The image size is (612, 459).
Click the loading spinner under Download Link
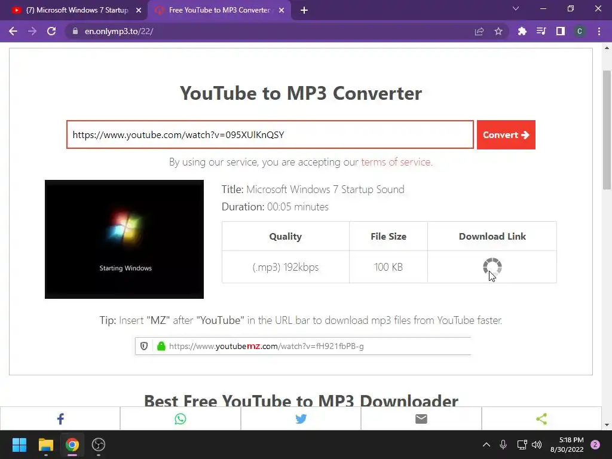[x=492, y=267]
